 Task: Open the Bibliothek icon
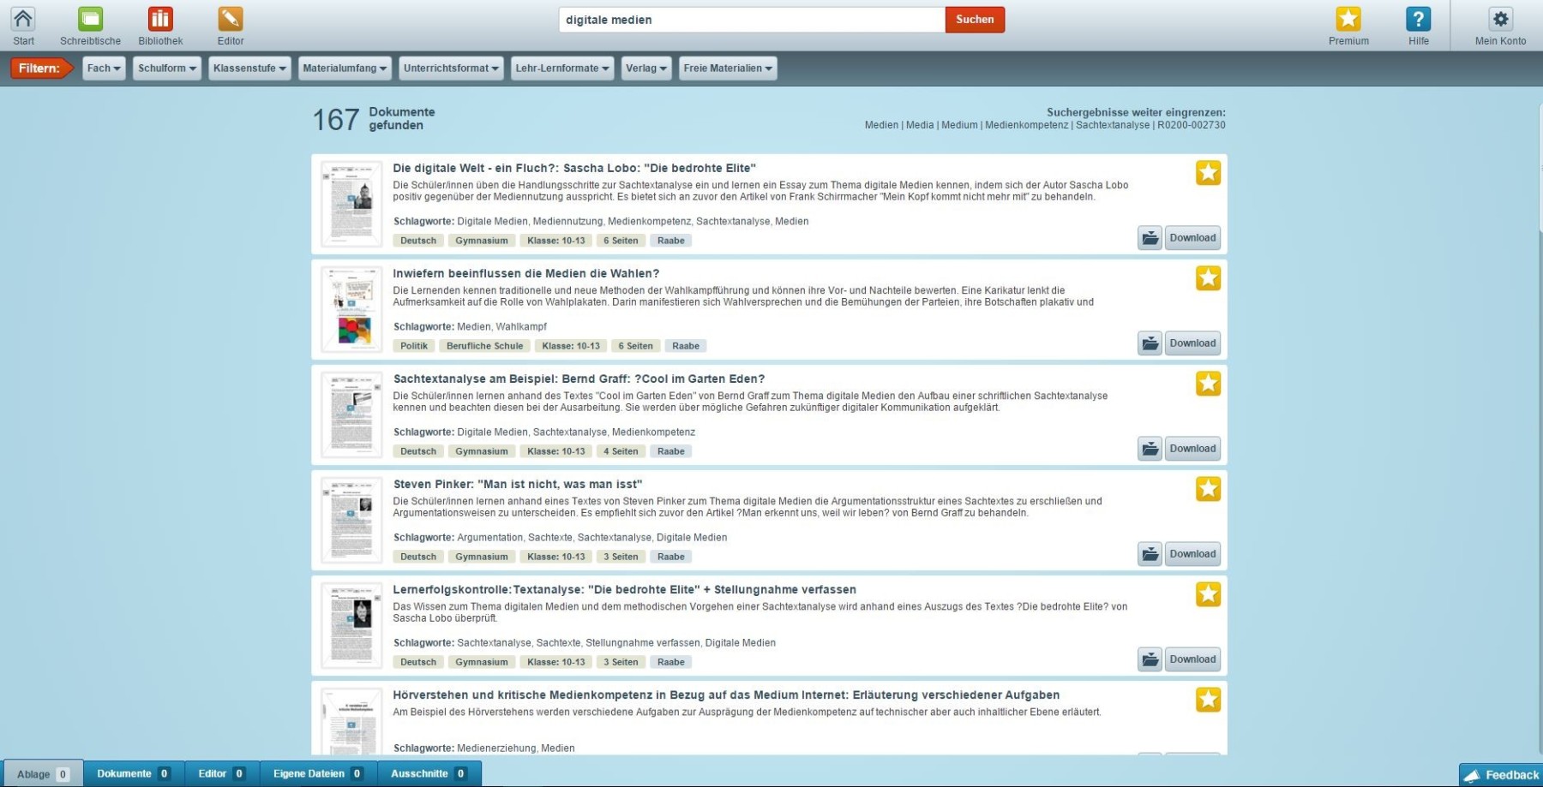(x=160, y=20)
